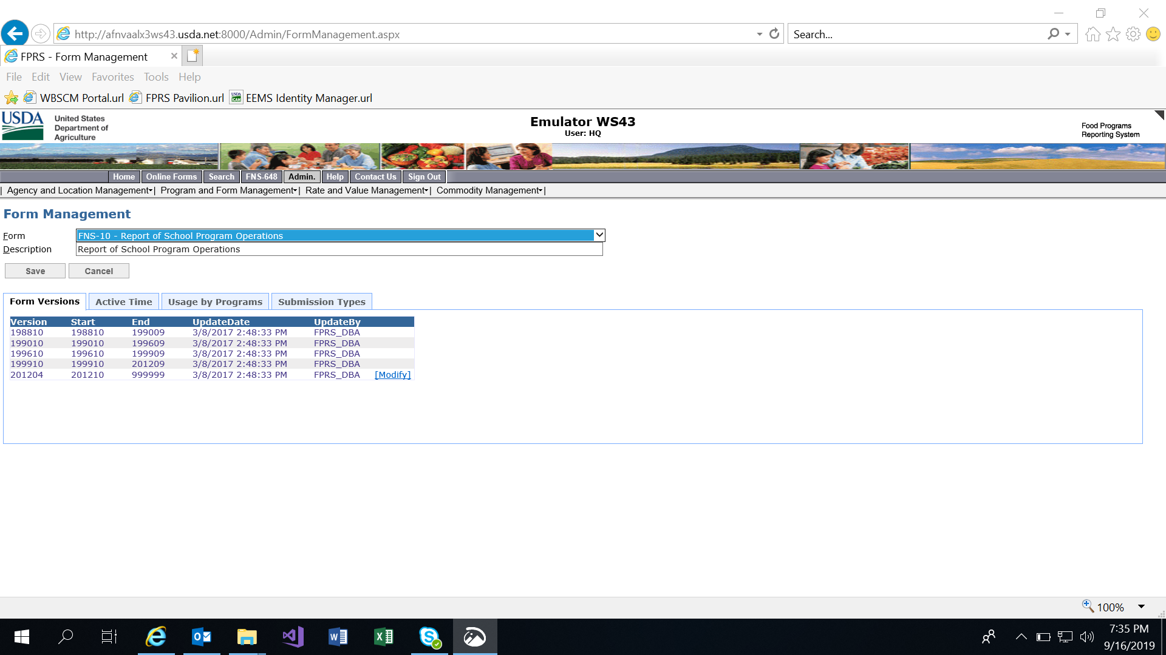Open the browser home icon
This screenshot has height=655, width=1166.
1093,34
